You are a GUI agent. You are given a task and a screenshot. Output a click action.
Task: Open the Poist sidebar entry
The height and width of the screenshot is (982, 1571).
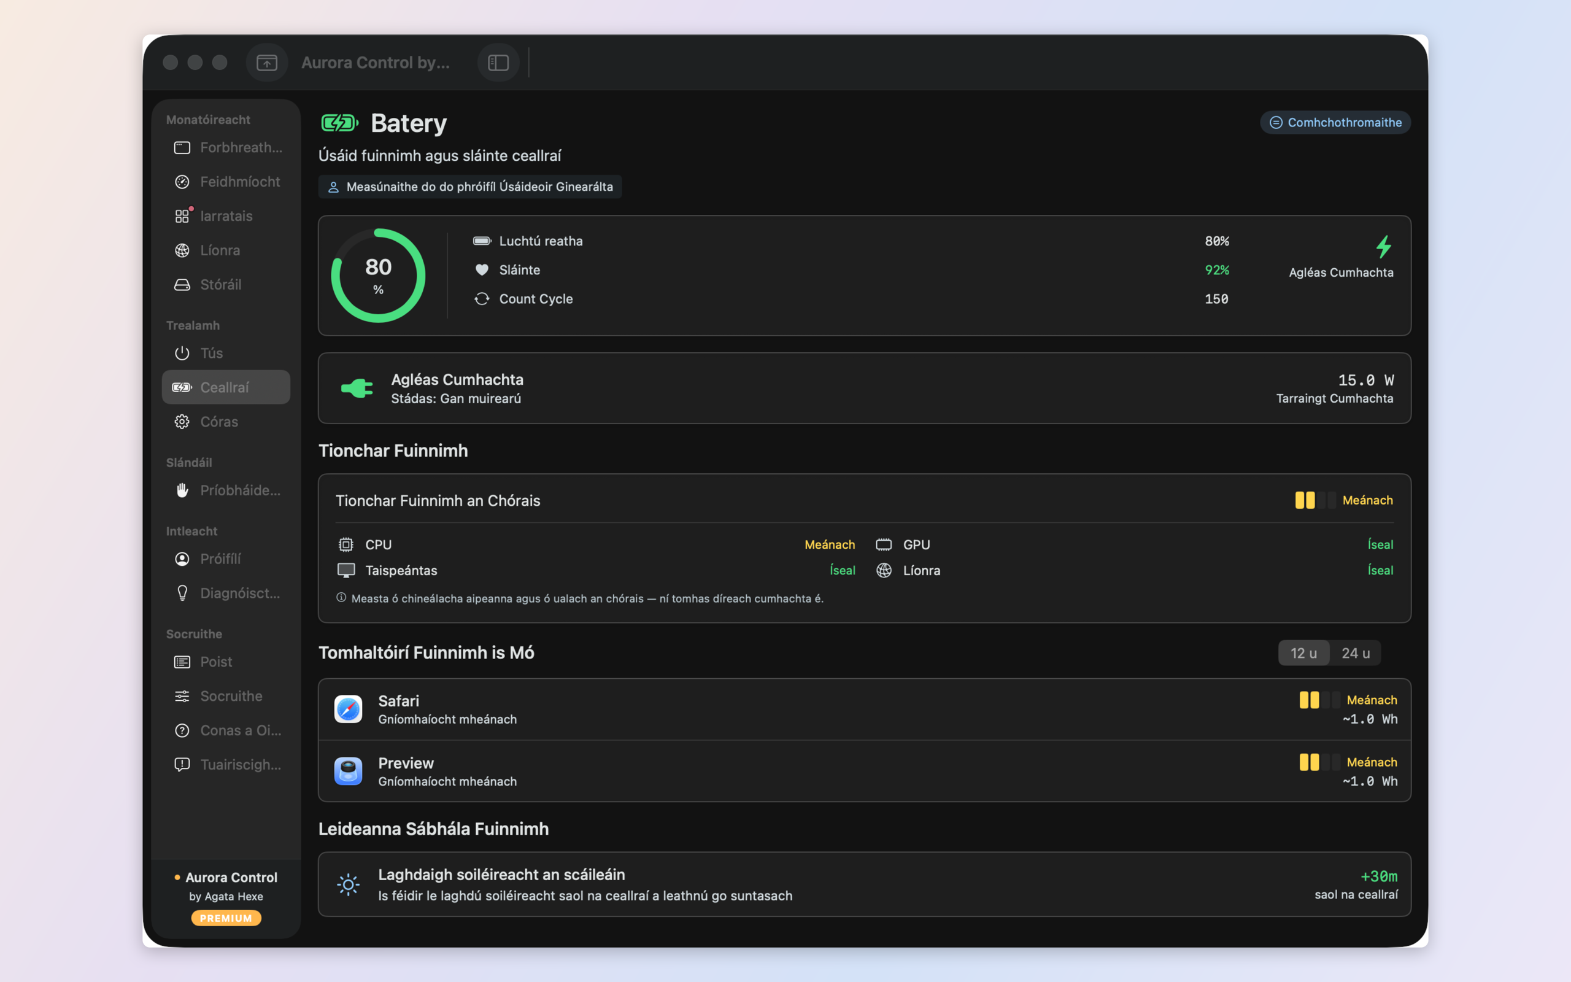point(226,662)
